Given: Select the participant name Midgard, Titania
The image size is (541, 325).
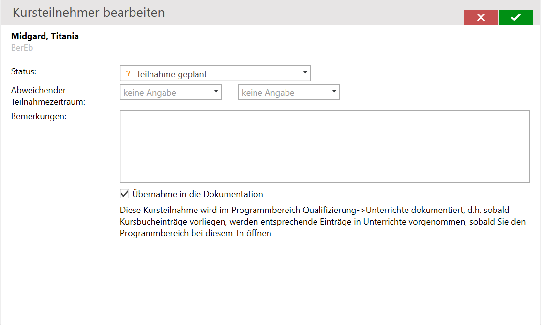Looking at the screenshot, I should [x=45, y=36].
